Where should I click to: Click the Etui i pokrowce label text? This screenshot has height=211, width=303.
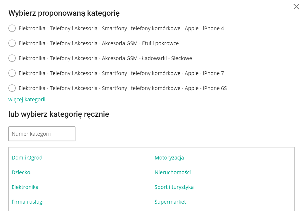[98, 43]
